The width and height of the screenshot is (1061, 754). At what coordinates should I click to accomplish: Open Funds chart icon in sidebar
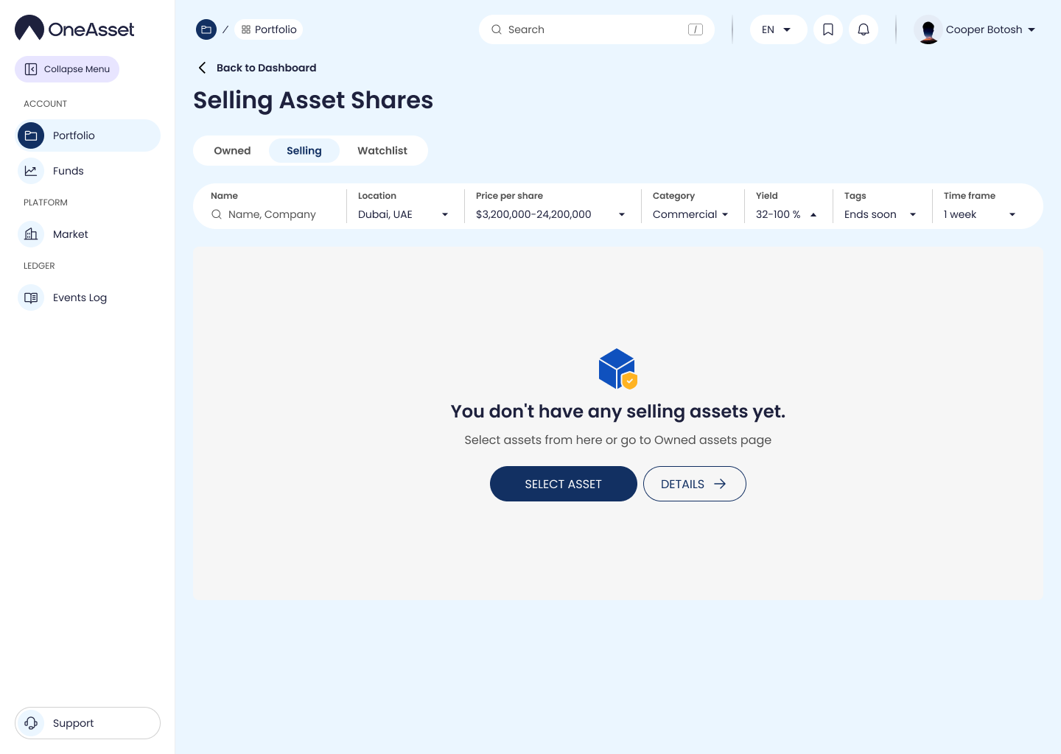pyautogui.click(x=31, y=171)
